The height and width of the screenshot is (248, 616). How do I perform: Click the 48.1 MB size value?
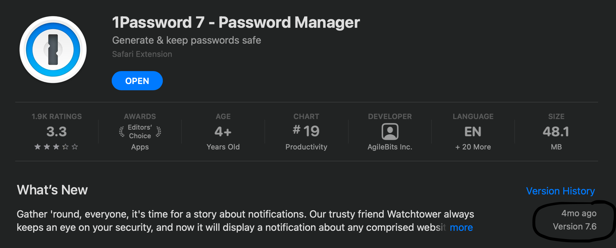point(556,132)
